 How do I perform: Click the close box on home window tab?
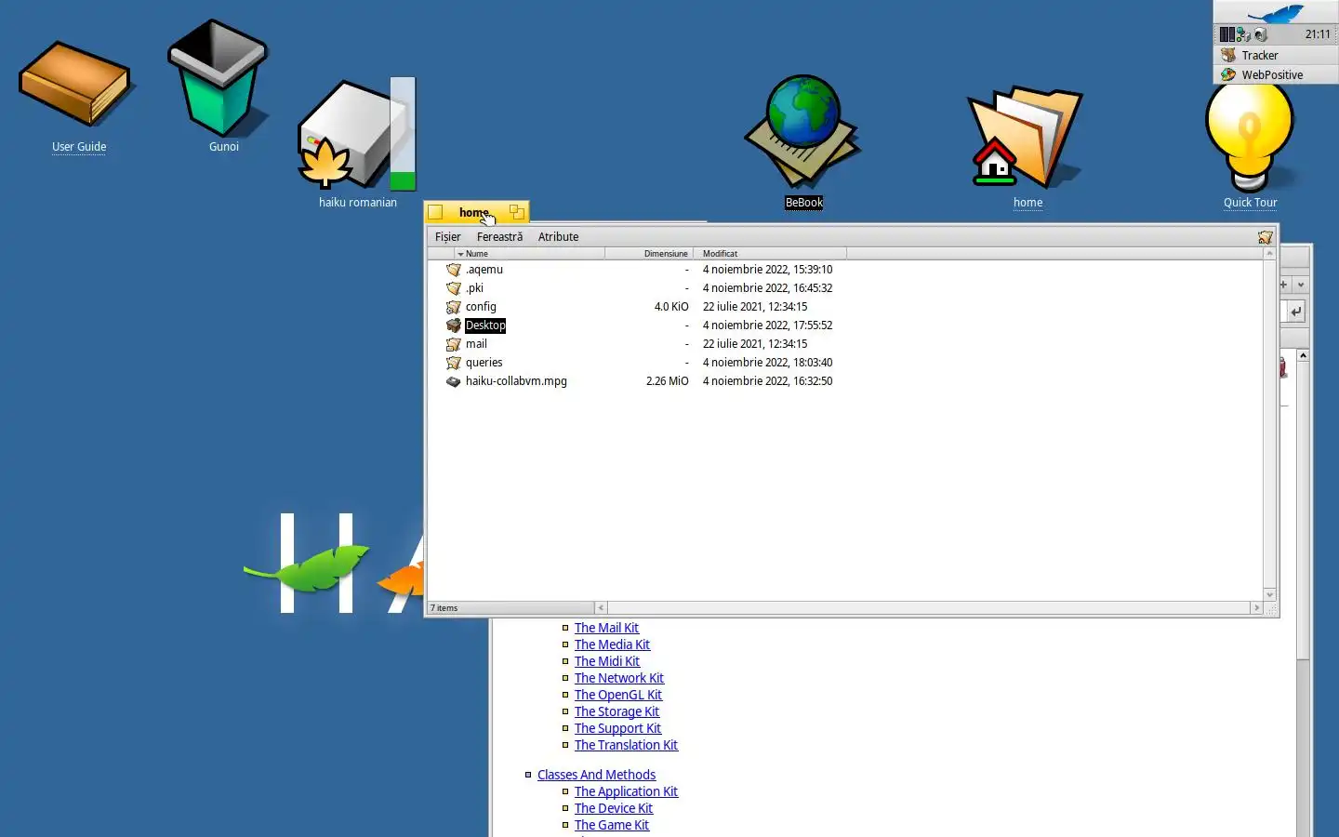tap(435, 212)
